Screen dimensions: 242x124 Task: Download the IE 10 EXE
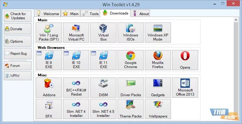[x=76, y=60]
